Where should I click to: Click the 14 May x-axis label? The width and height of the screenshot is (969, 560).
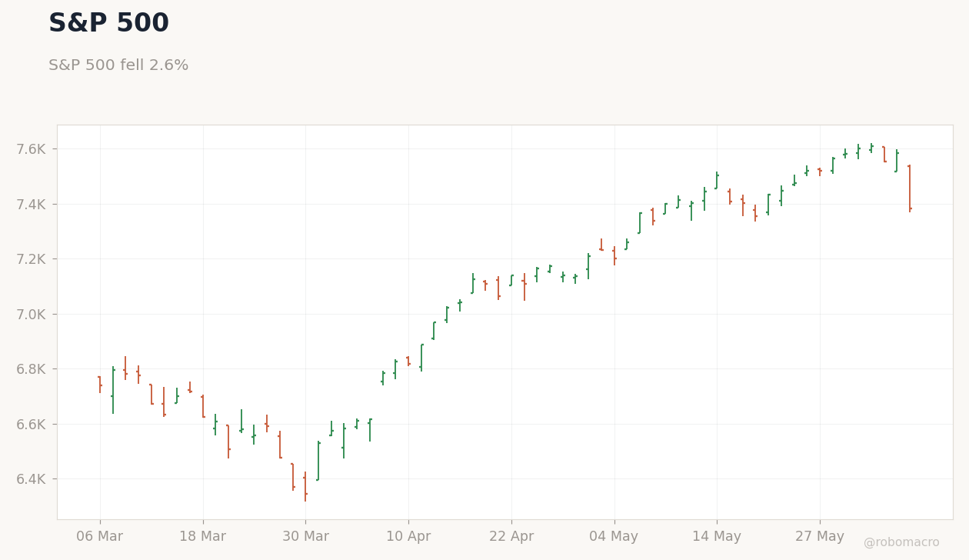click(x=717, y=537)
